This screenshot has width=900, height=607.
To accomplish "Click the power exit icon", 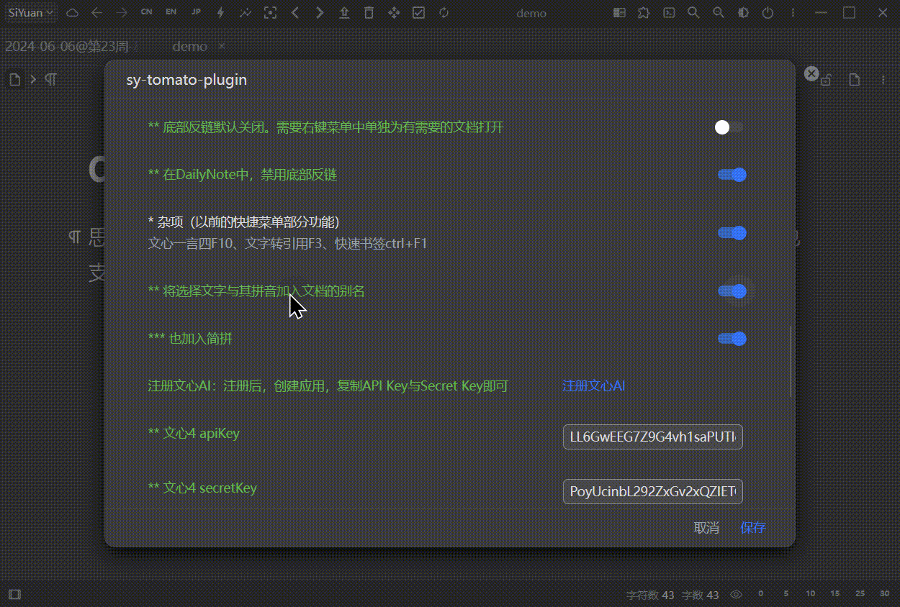I will 768,13.
